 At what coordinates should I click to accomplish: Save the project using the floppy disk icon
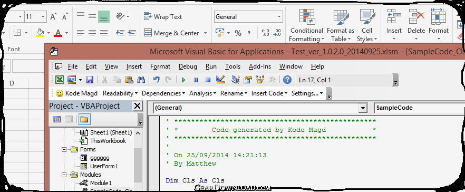pyautogui.click(x=90, y=80)
